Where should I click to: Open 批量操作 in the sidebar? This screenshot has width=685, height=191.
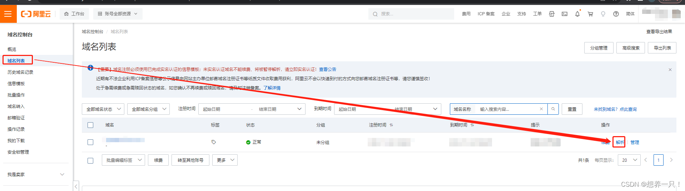tap(16, 95)
